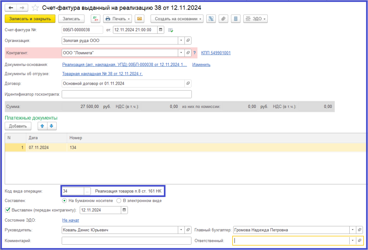Image resolution: width=368 pixels, height=250 pixels.
Task: Open the Руководитель dropdown list
Action: pos(181,230)
